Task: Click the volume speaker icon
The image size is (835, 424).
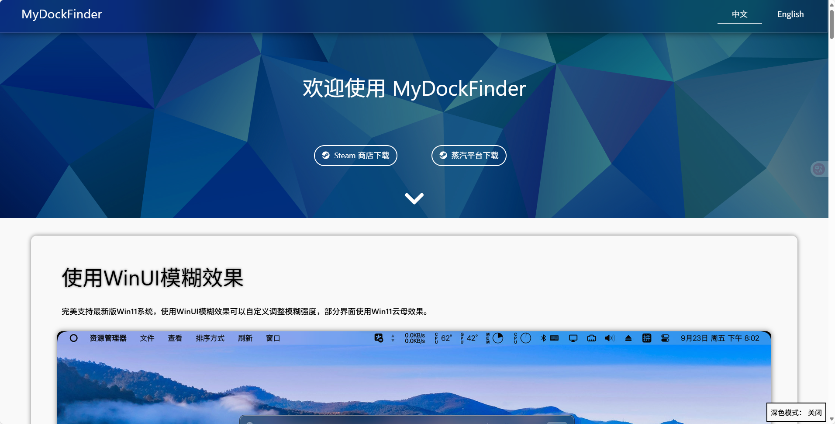Action: pos(610,338)
